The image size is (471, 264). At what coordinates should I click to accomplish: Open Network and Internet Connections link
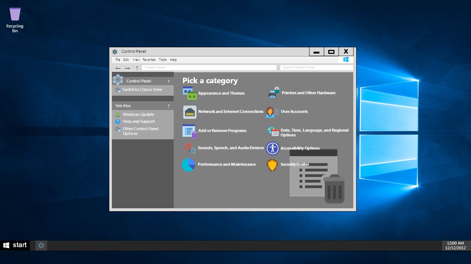pyautogui.click(x=231, y=111)
